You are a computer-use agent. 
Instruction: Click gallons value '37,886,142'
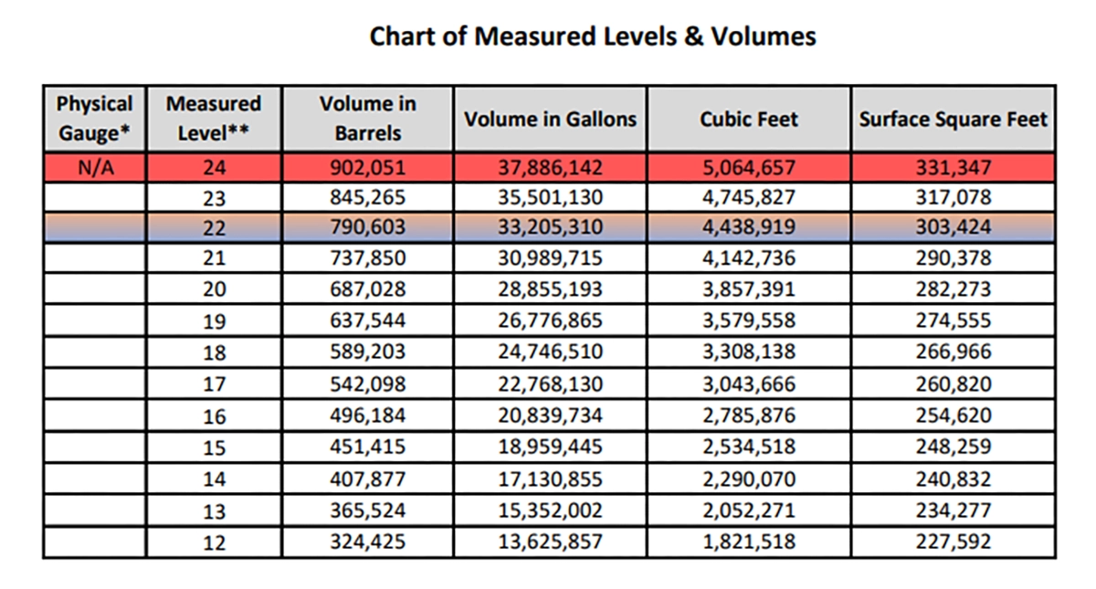click(550, 168)
